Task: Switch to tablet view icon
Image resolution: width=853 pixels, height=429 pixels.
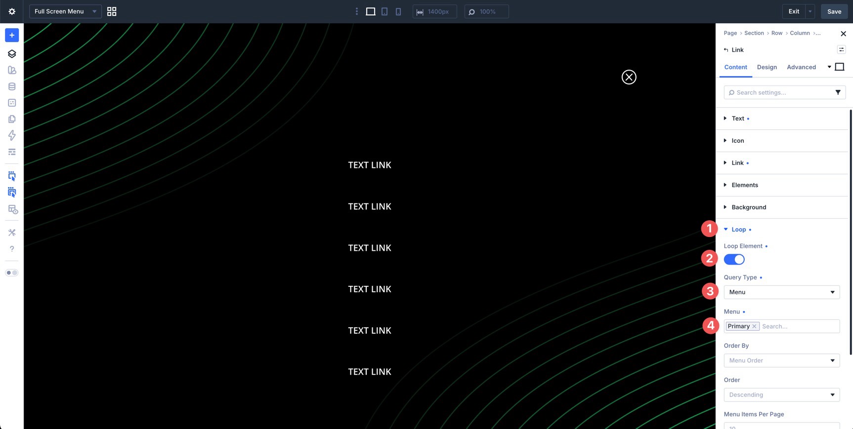Action: pyautogui.click(x=384, y=11)
